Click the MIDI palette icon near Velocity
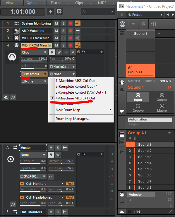175x217 pixels. [122, 195]
